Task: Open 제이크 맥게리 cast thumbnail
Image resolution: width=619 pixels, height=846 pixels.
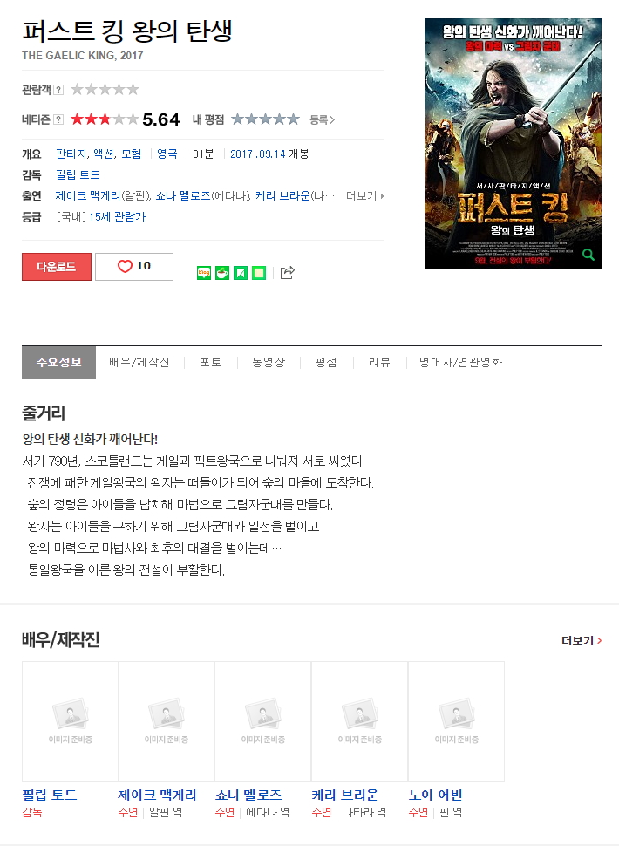Action: [166, 721]
